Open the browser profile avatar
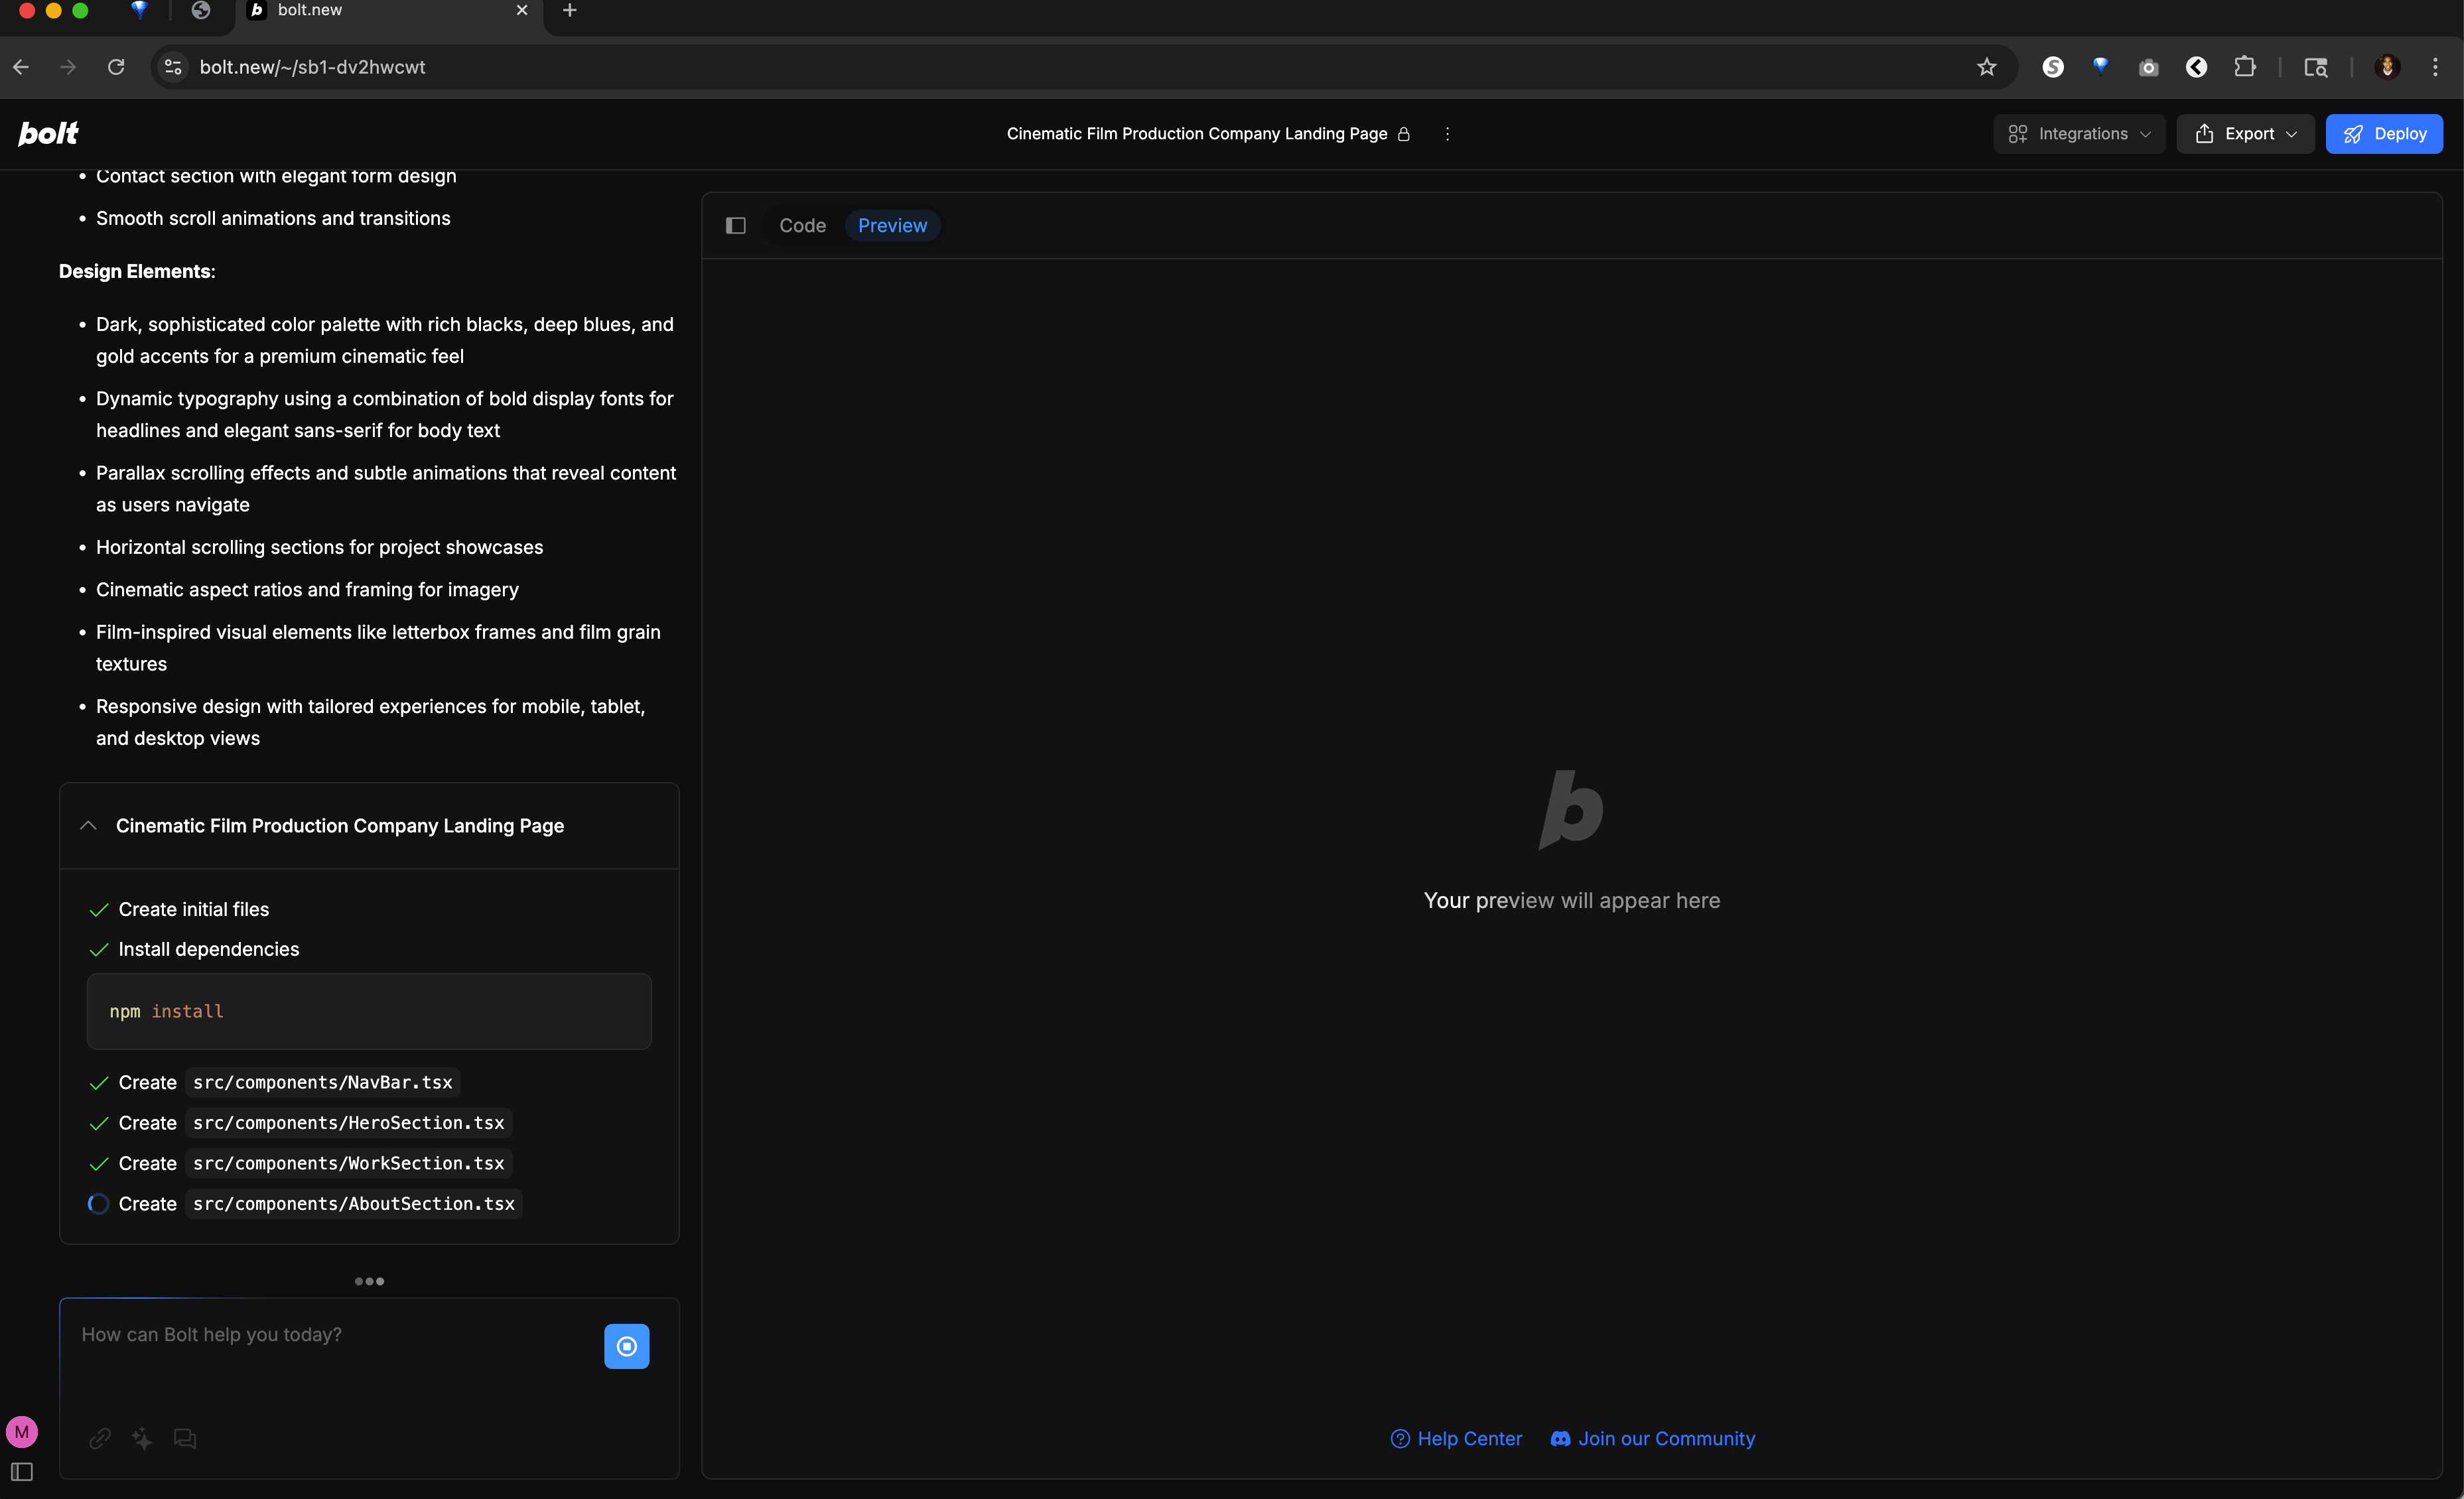 coord(2387,67)
